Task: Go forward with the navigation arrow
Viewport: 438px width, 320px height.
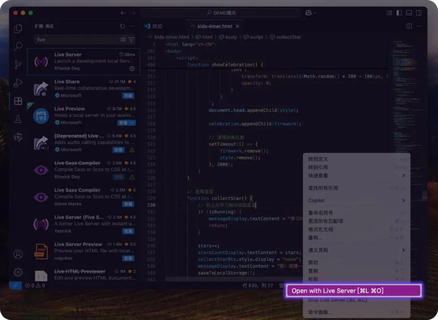Action: click(x=133, y=13)
